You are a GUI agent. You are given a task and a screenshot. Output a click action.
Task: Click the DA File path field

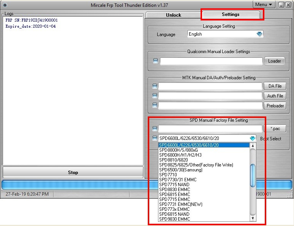[x=210, y=86]
